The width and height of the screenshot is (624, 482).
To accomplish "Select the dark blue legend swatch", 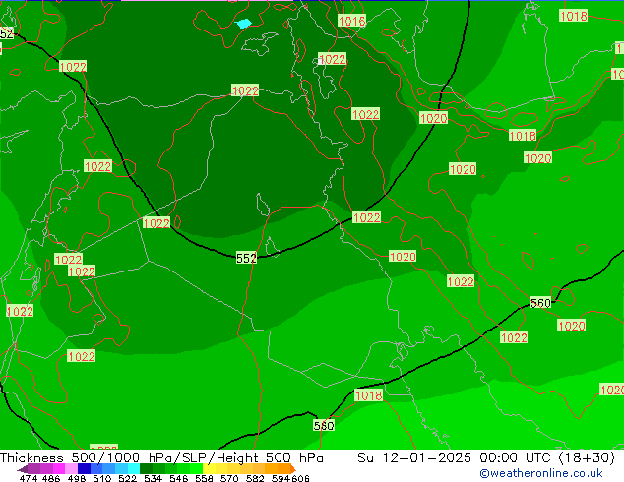I will point(84,468).
